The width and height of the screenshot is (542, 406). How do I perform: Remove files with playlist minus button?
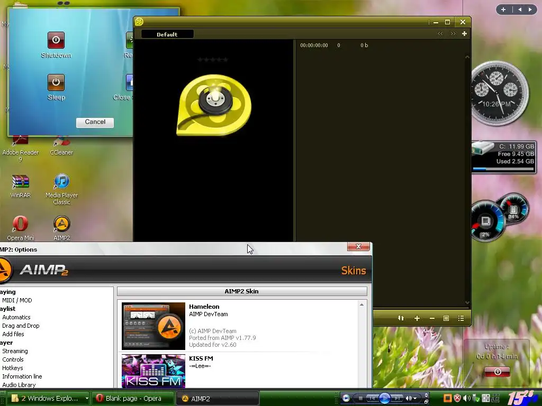pyautogui.click(x=432, y=318)
